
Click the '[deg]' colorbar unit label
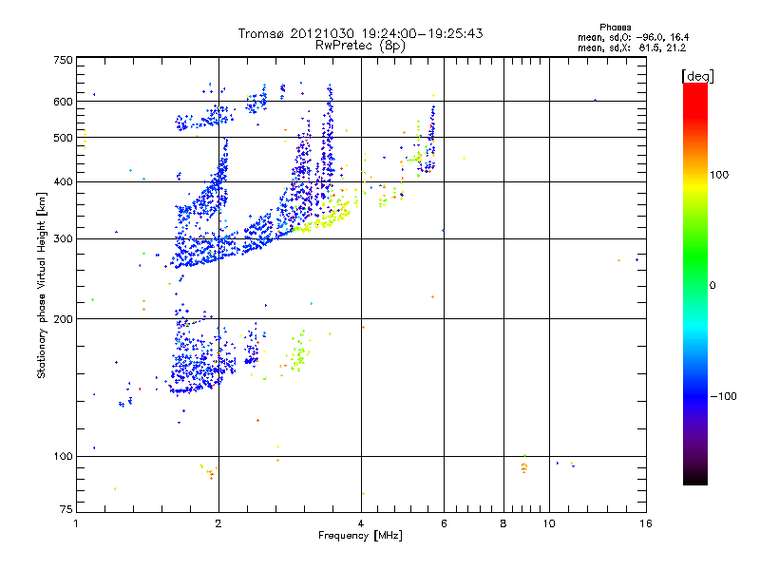pyautogui.click(x=698, y=76)
